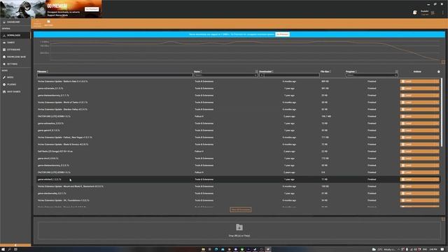This screenshot has width=448, height=252.
Task: Click Install on the 196.1 MB Fallout 4 row
Action: pyautogui.click(x=418, y=116)
